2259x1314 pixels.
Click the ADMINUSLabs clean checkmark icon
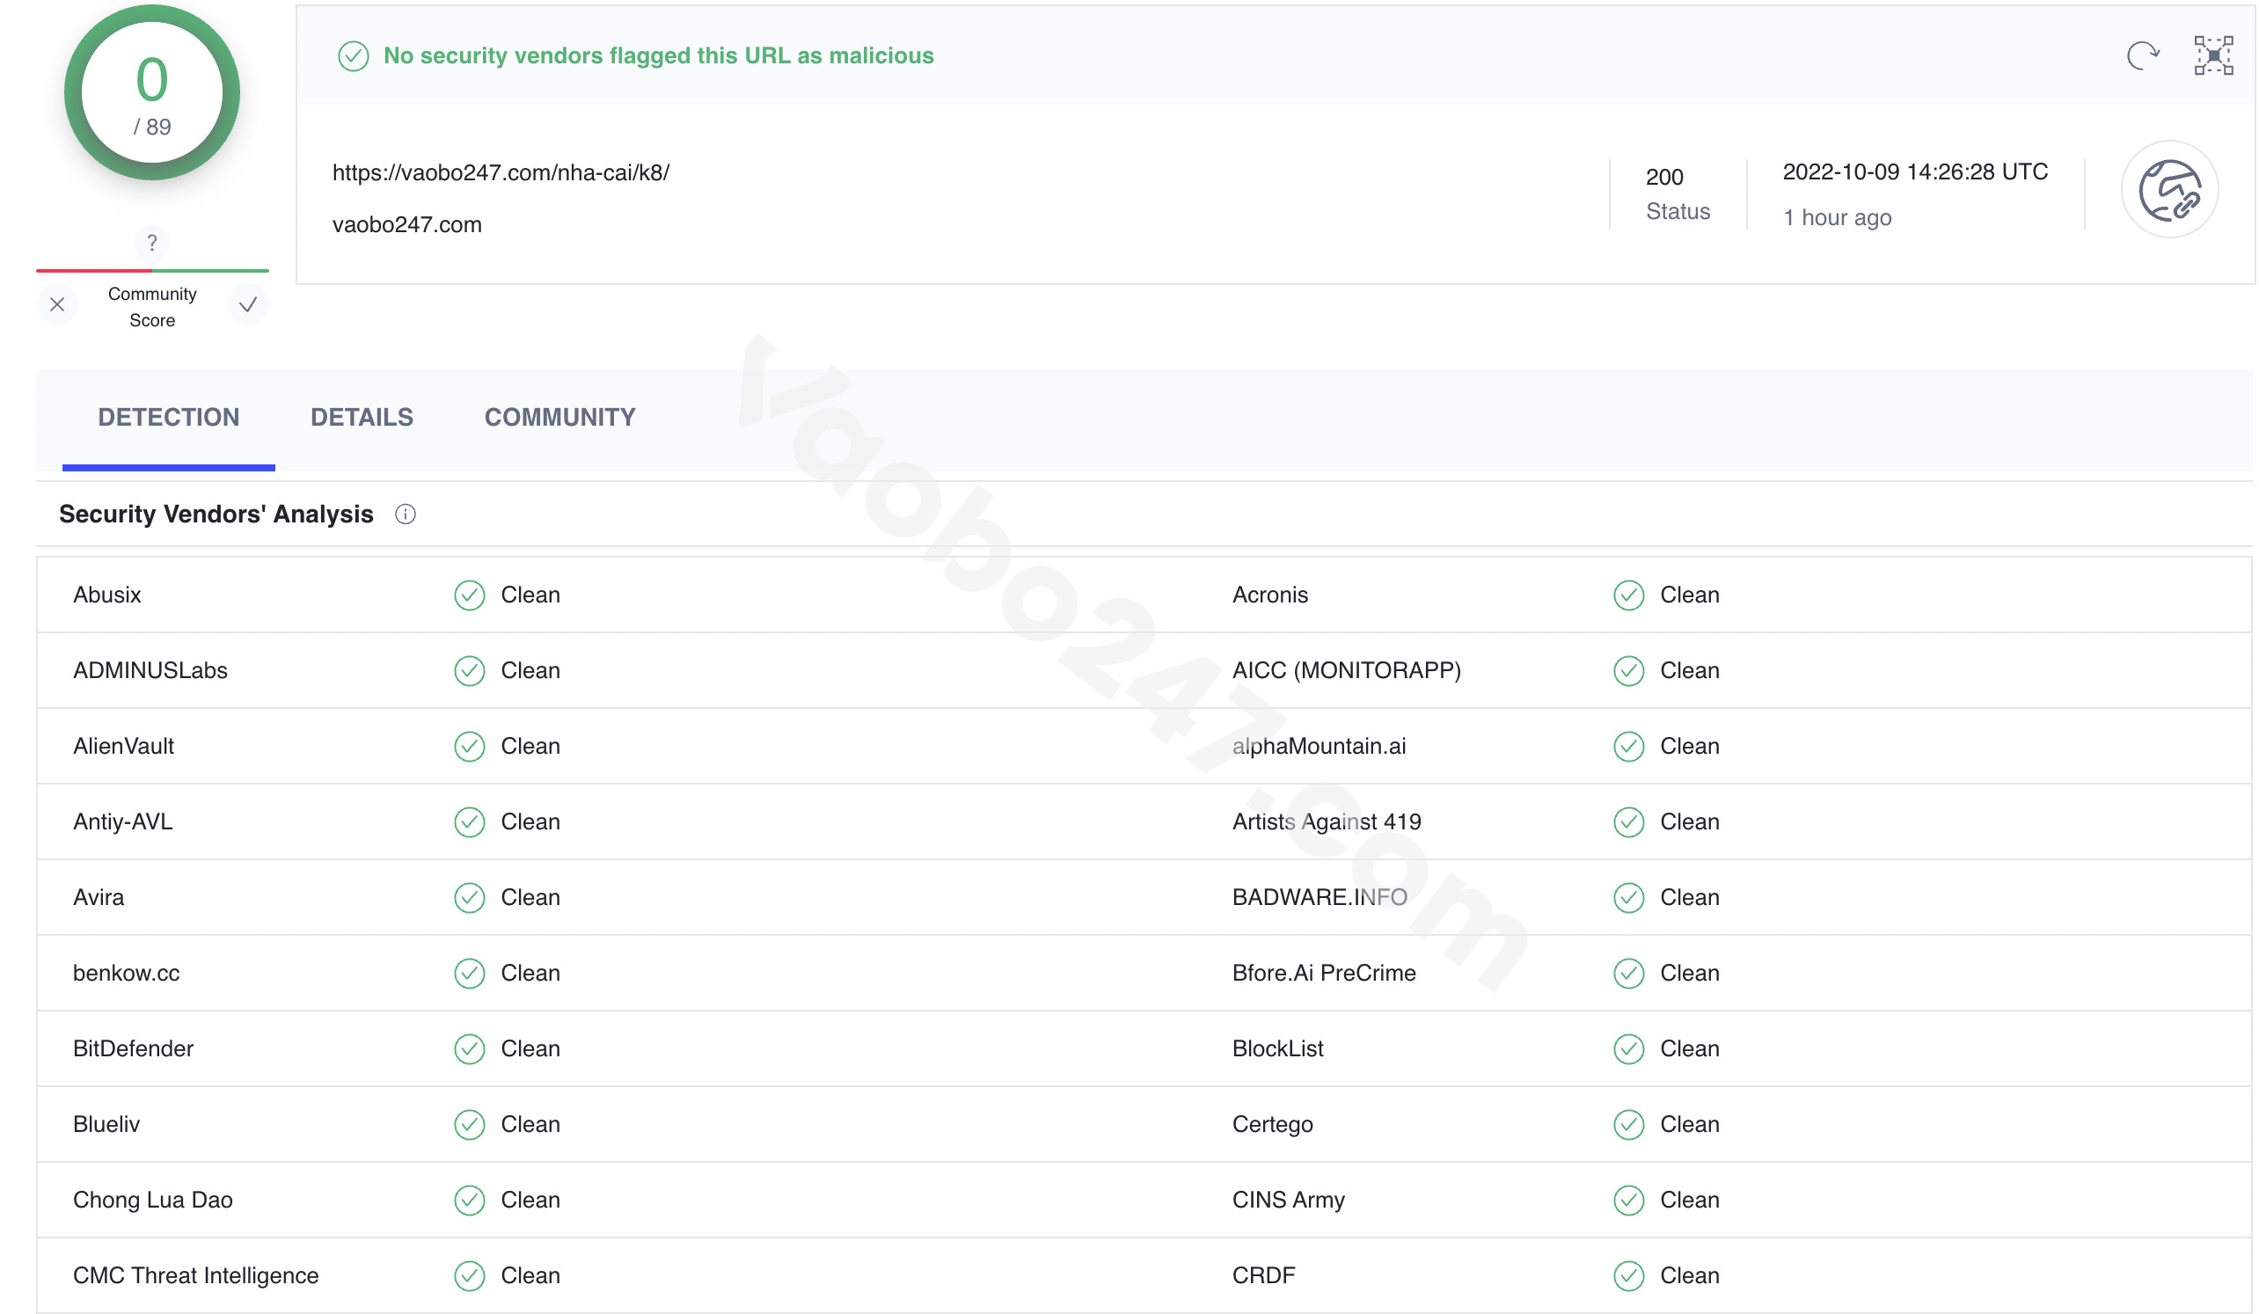click(x=470, y=671)
